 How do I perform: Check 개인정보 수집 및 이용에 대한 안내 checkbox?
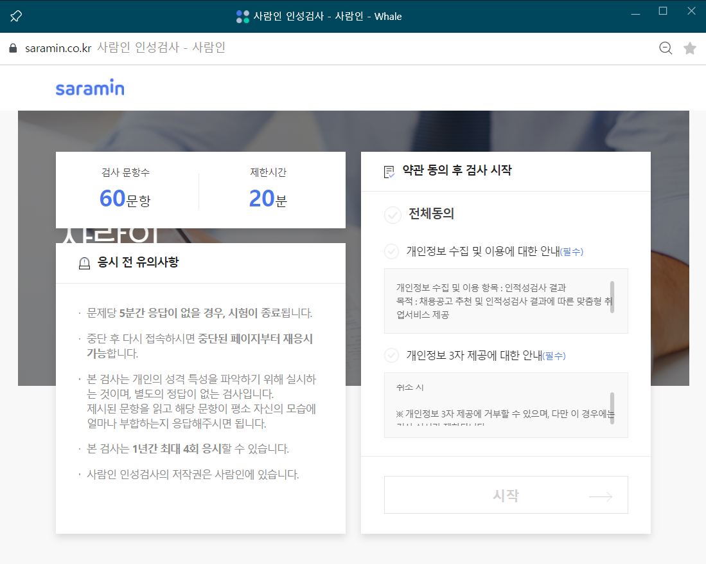pos(392,251)
